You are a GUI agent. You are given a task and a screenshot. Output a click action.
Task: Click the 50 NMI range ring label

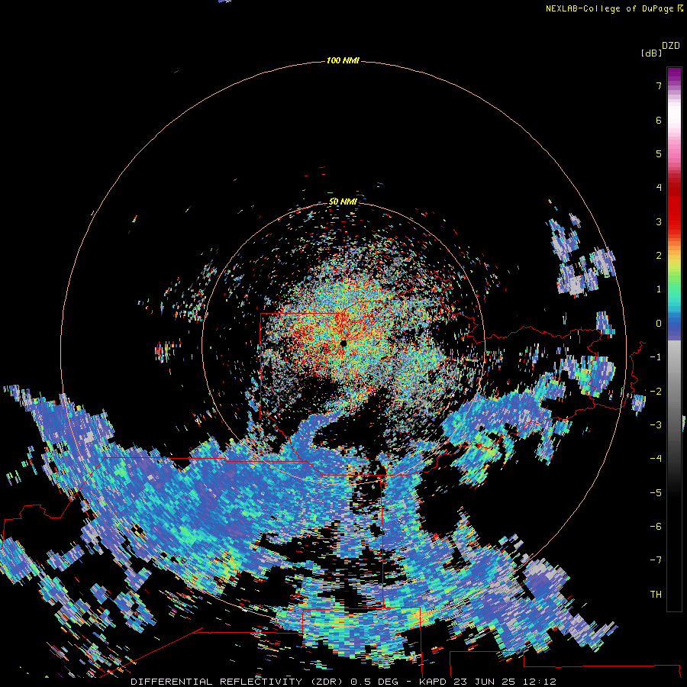(343, 202)
